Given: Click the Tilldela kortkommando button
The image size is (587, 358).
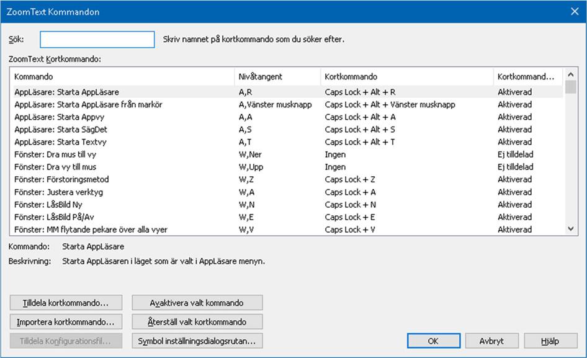Looking at the screenshot, I should coord(66,303).
